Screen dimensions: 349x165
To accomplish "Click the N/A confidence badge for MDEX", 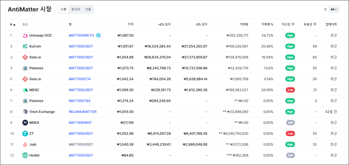I will pyautogui.click(x=290, y=123).
